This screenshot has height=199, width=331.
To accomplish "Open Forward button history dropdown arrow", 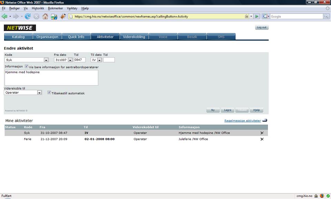I will pos(21,17).
